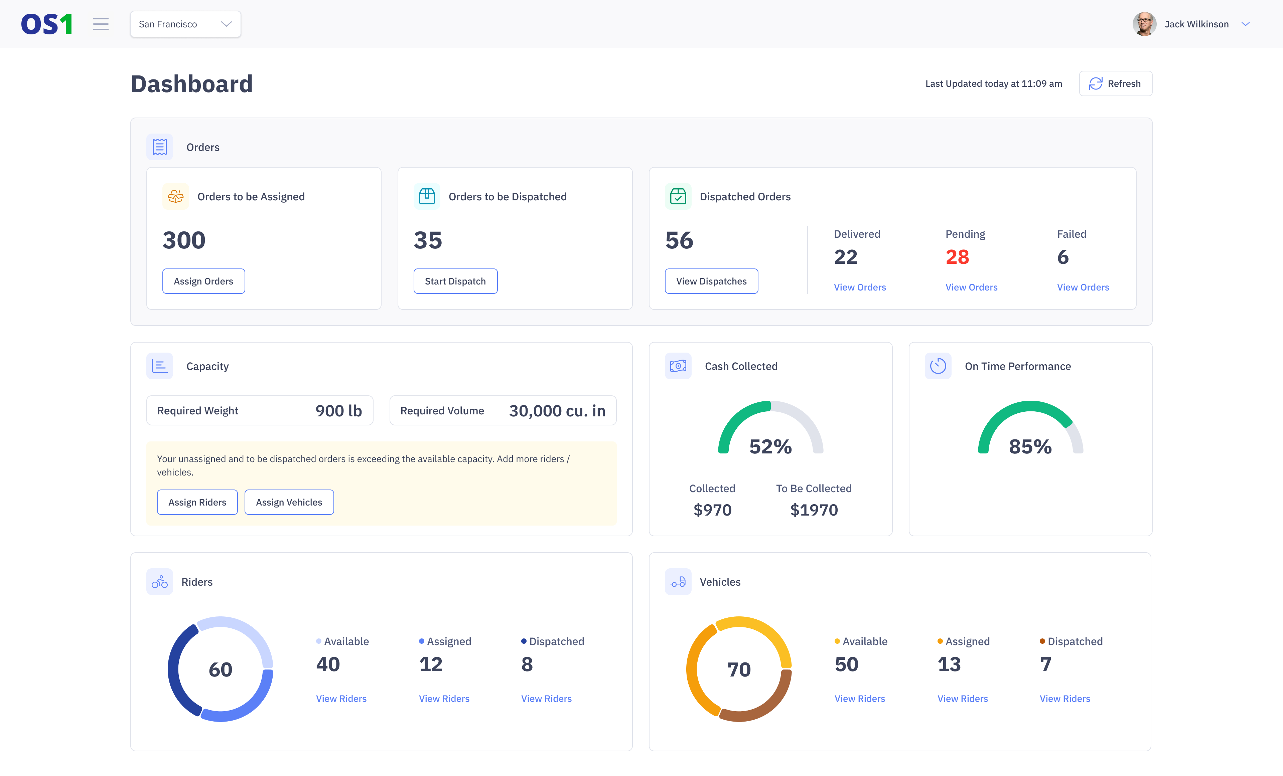Click the Vehicles Available count 50
The height and width of the screenshot is (776, 1283).
(x=847, y=664)
